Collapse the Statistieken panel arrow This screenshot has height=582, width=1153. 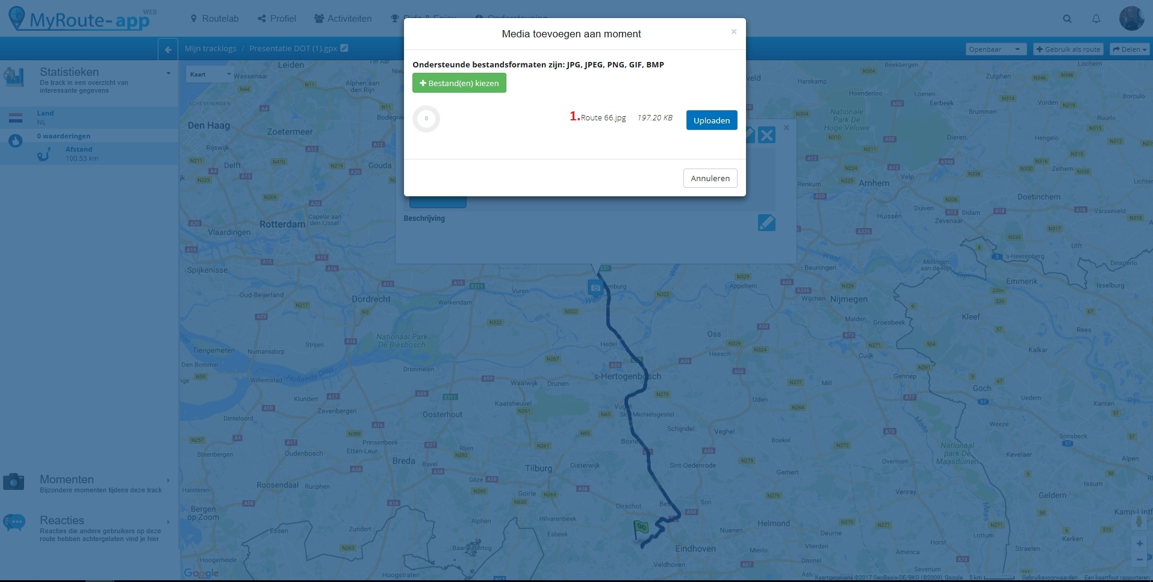tap(168, 73)
